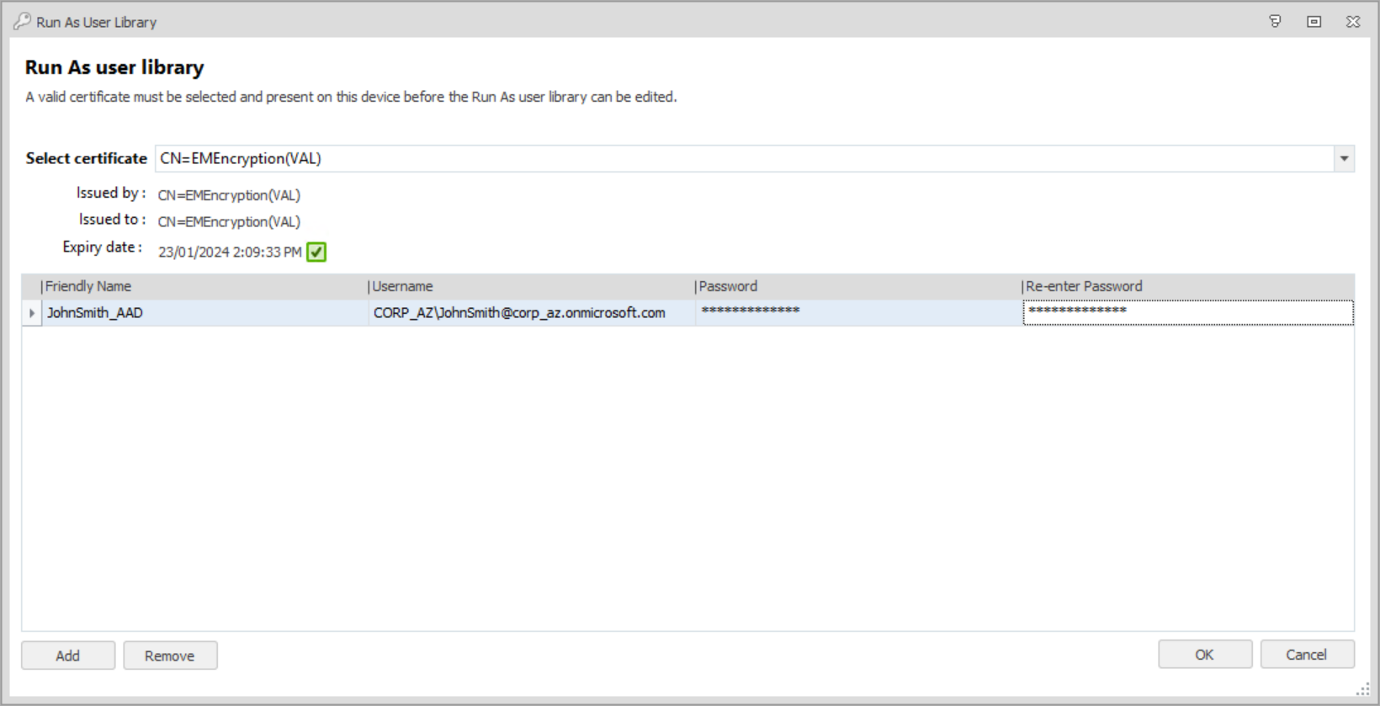Click the Re-enter Password column header
Viewport: 1380px width, 706px height.
click(x=1186, y=287)
